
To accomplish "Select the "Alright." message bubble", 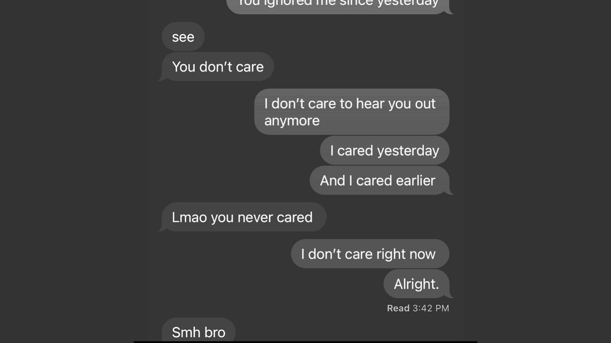I will [417, 284].
